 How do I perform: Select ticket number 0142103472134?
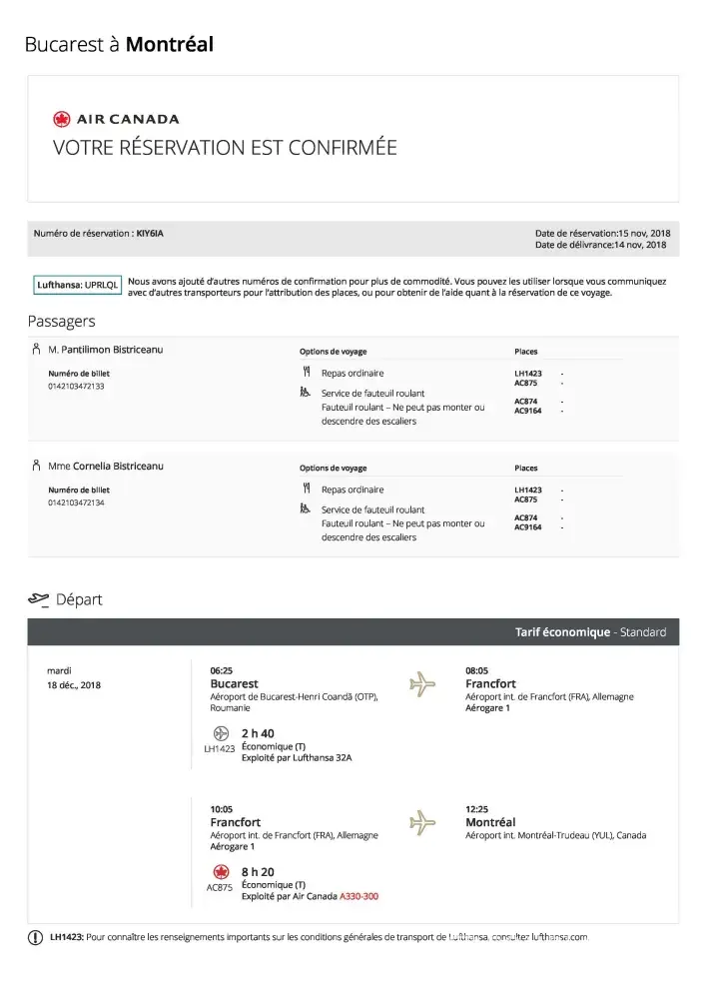[x=76, y=502]
